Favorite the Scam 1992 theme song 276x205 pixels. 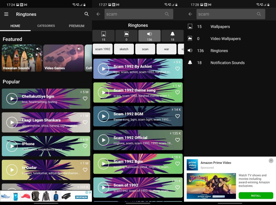[177, 93]
